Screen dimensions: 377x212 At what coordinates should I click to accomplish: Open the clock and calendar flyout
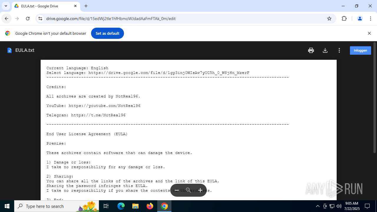pyautogui.click(x=352, y=206)
